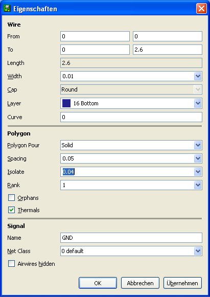The height and width of the screenshot is (297, 210).
Task: Click the Abbrechen button
Action: (140, 283)
